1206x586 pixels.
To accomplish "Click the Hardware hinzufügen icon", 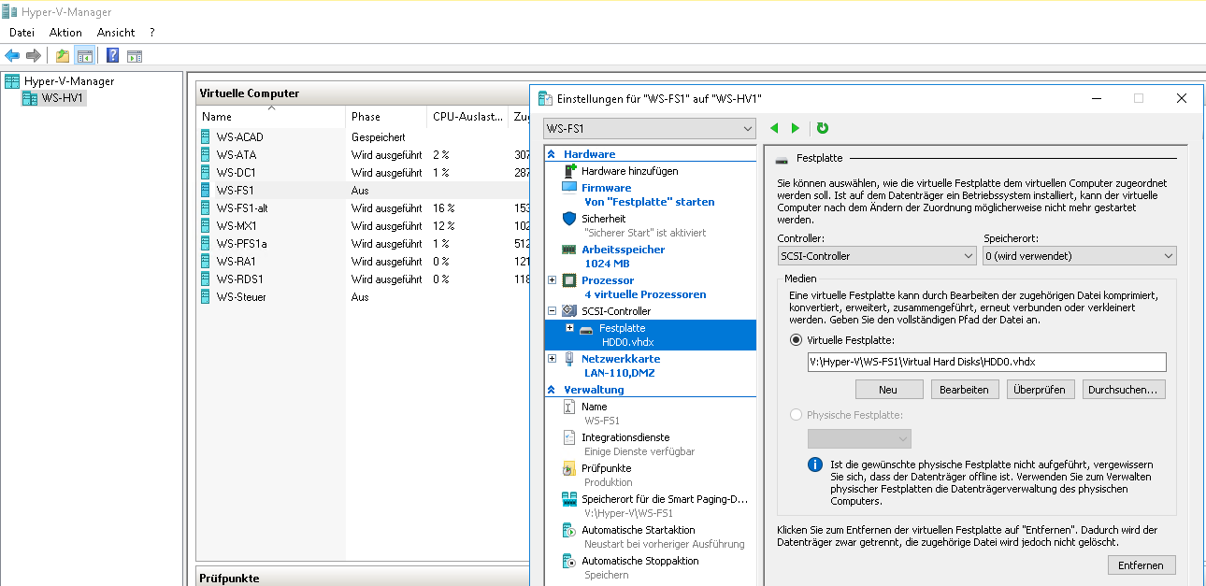I will 569,171.
